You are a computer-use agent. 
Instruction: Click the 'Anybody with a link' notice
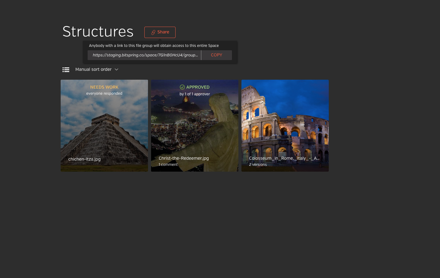point(154,46)
